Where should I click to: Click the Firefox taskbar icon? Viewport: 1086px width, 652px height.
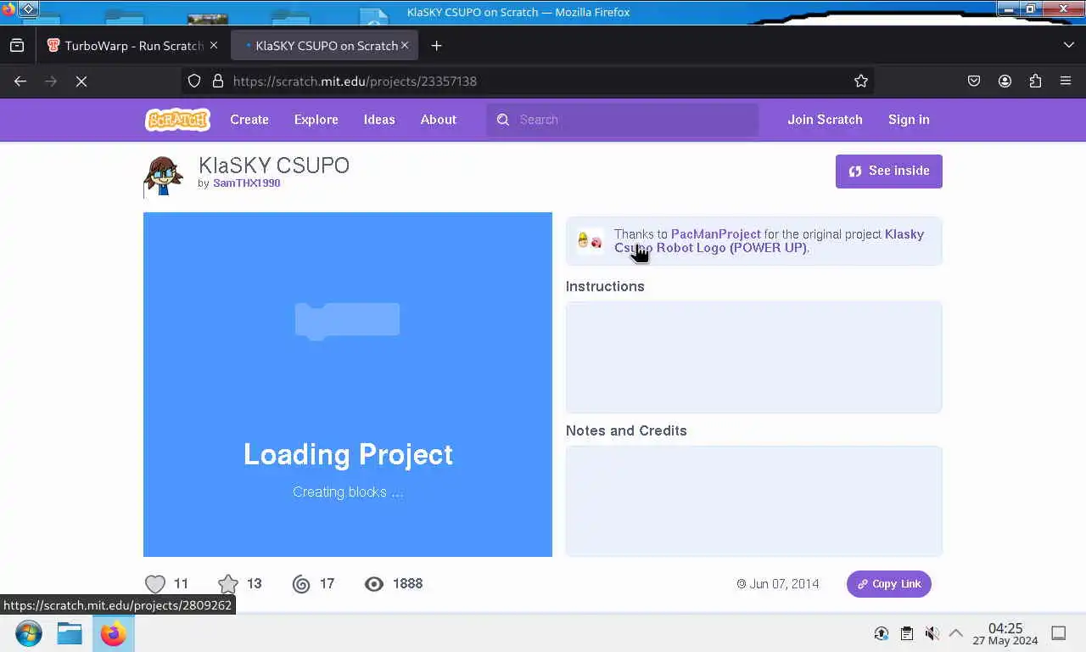pyautogui.click(x=113, y=633)
